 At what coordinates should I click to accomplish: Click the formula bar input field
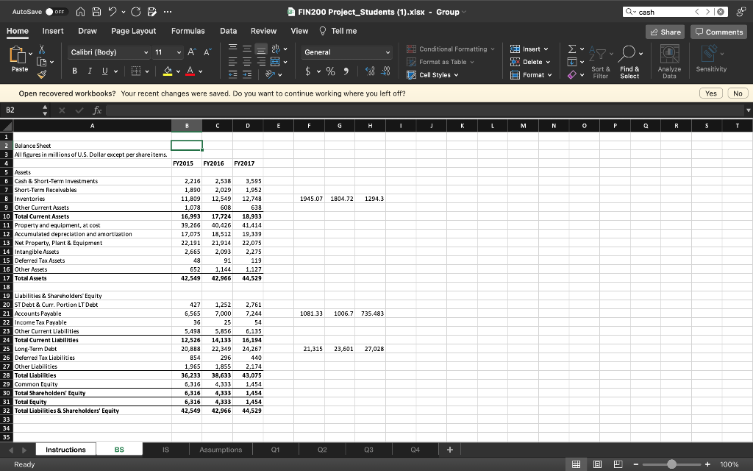click(x=419, y=110)
